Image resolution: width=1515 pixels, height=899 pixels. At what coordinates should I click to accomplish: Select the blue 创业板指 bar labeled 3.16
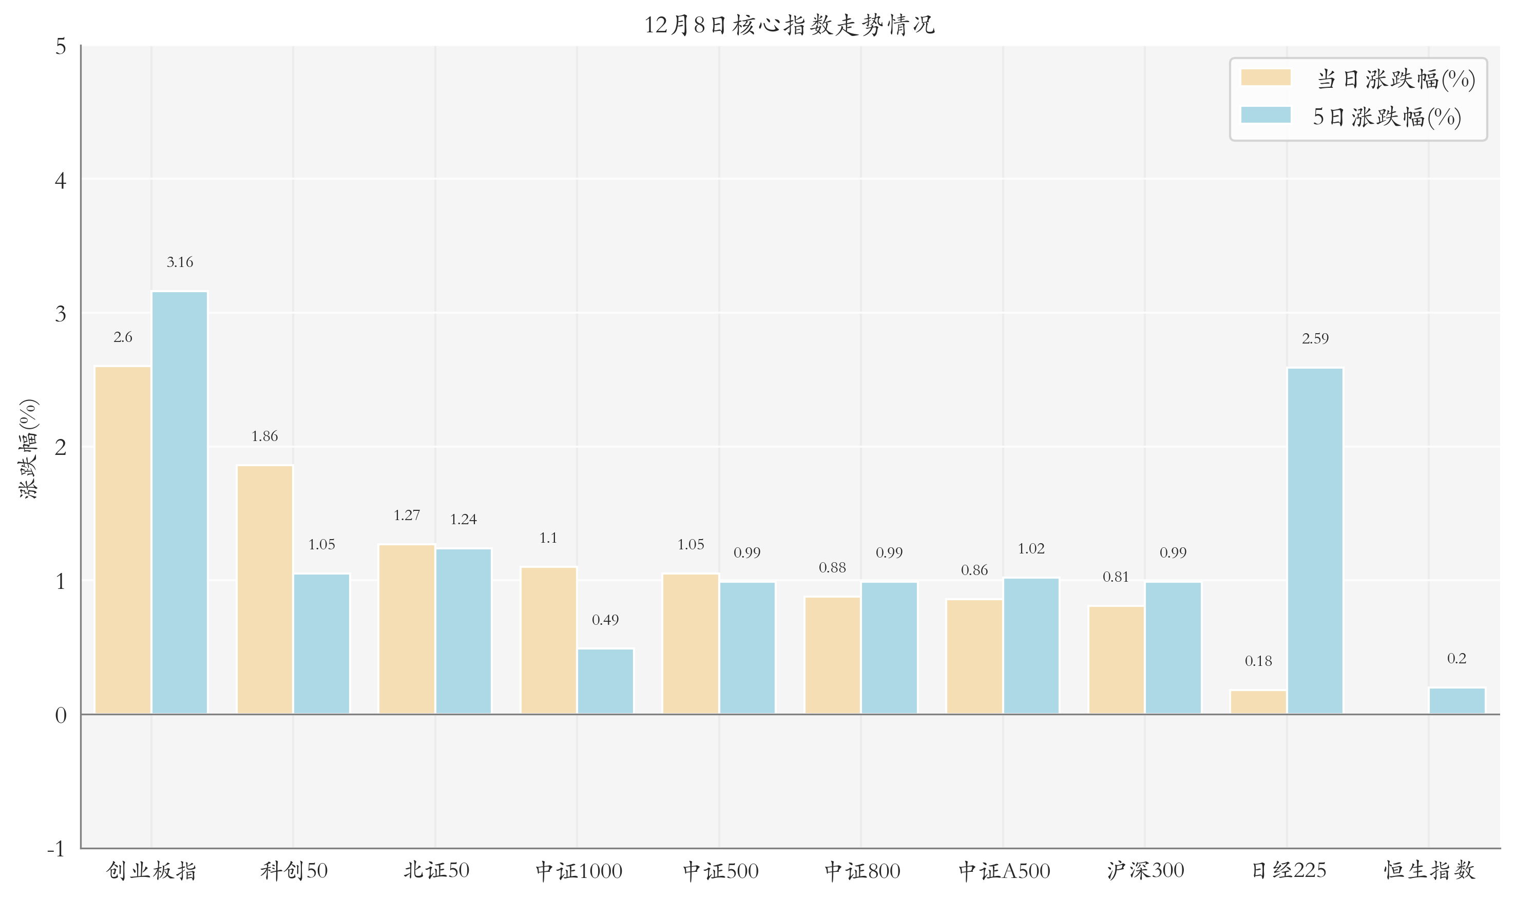179,503
